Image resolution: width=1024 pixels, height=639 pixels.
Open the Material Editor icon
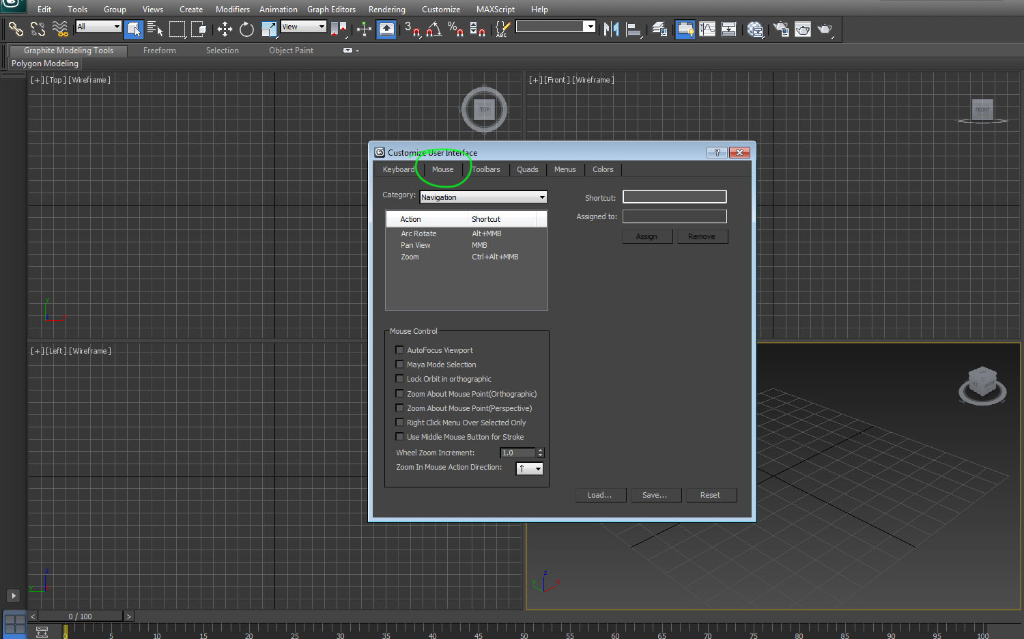(x=754, y=29)
